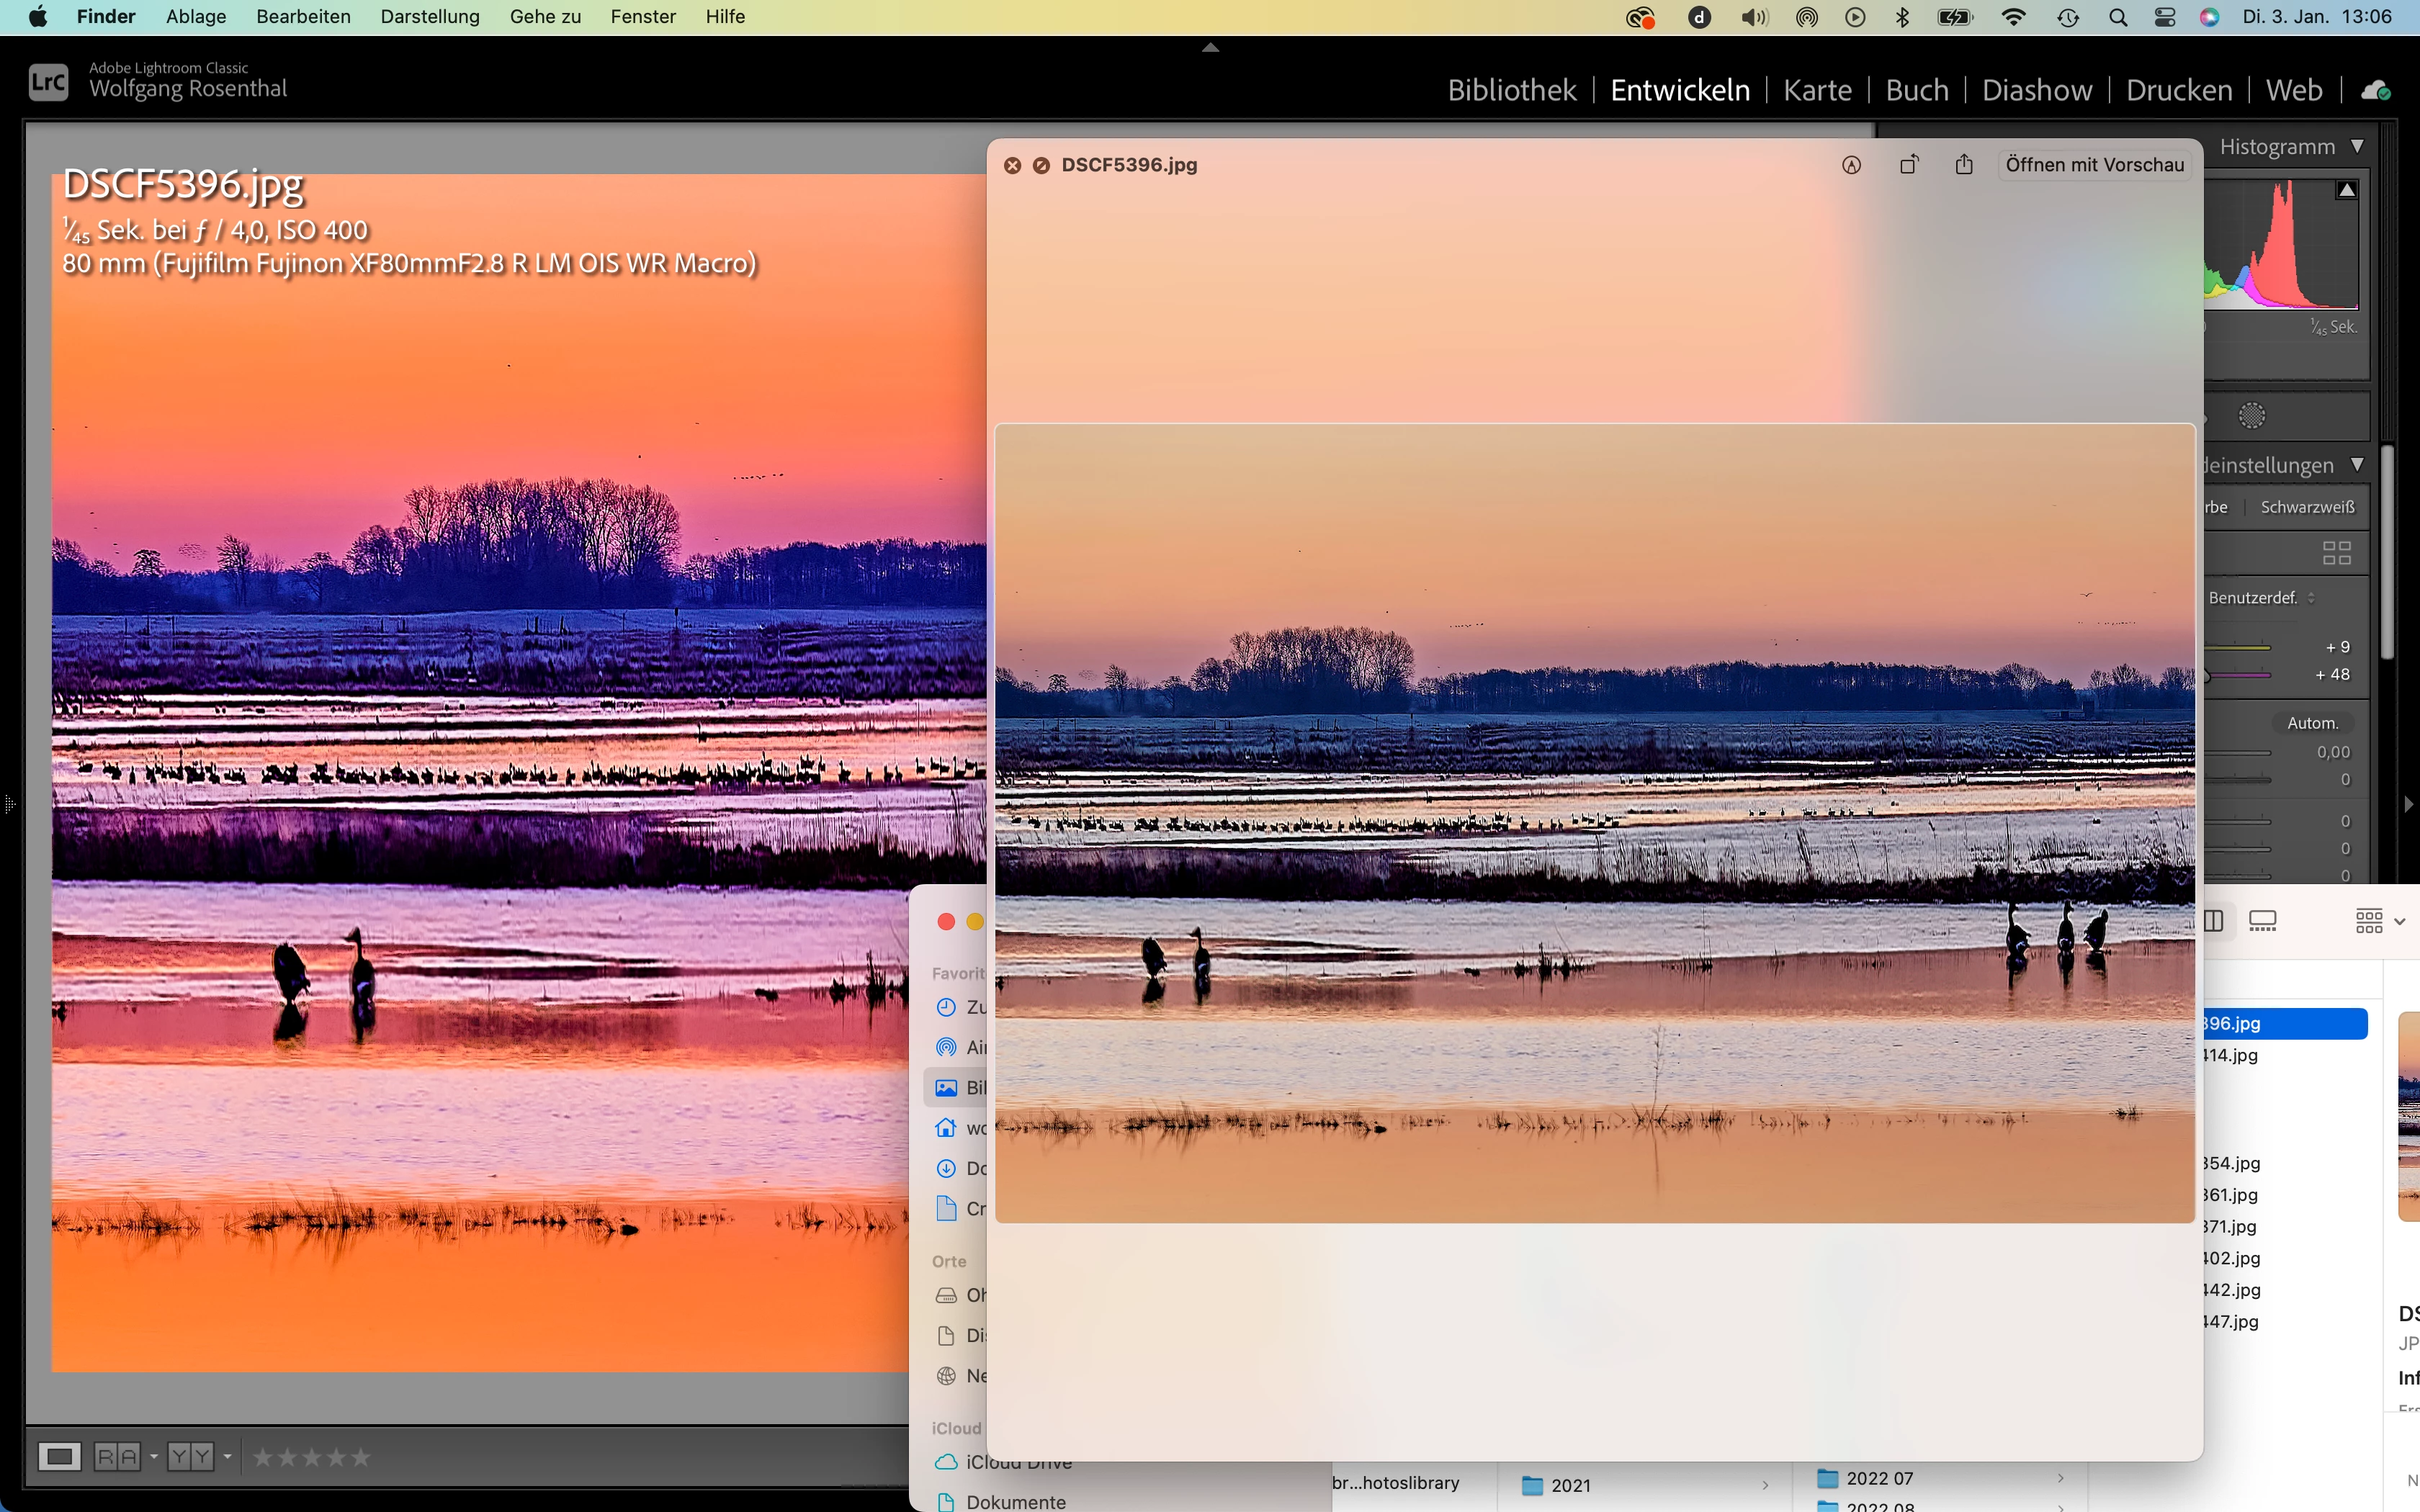The width and height of the screenshot is (2420, 1512).
Task: Click the Autom. tone button
Action: (x=2313, y=723)
